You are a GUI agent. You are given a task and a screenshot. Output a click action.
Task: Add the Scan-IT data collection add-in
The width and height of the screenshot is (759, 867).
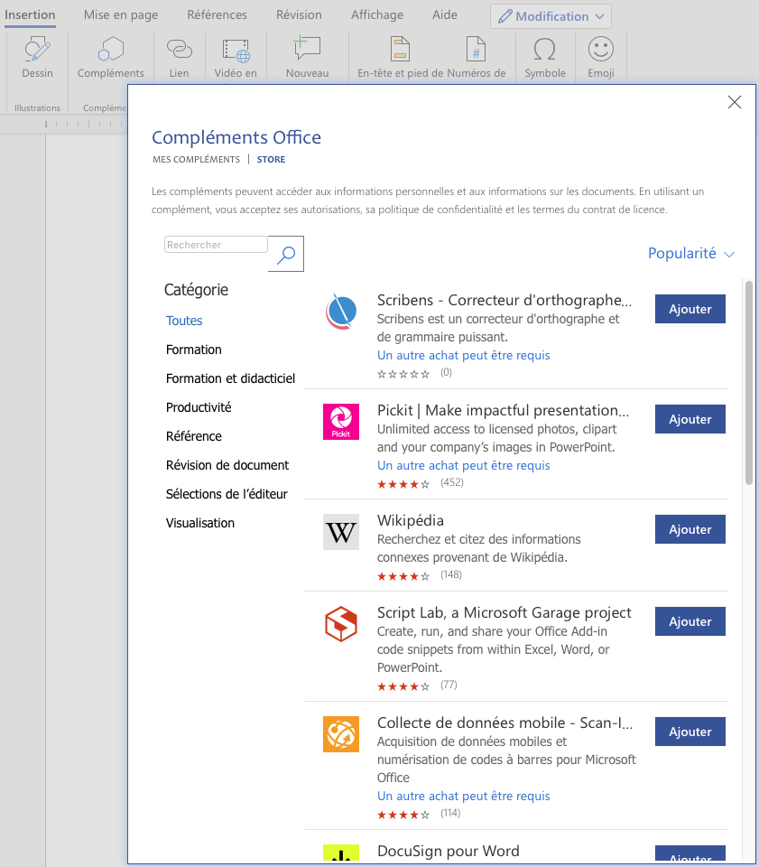(690, 732)
